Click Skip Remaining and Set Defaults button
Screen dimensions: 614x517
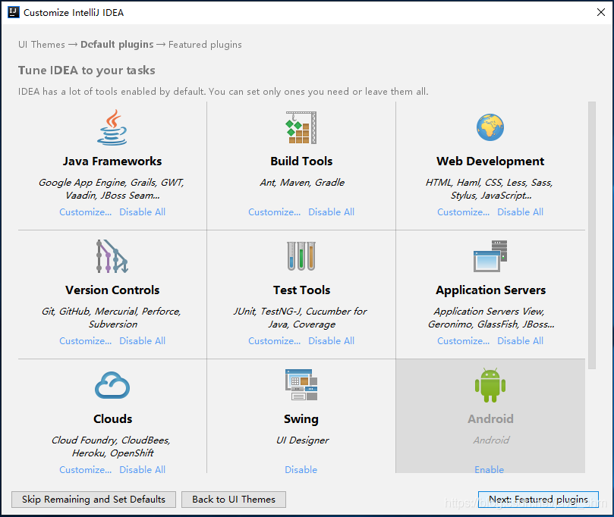(x=93, y=500)
